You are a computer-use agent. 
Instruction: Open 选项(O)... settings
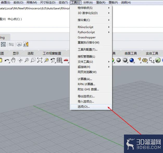coord(91,107)
